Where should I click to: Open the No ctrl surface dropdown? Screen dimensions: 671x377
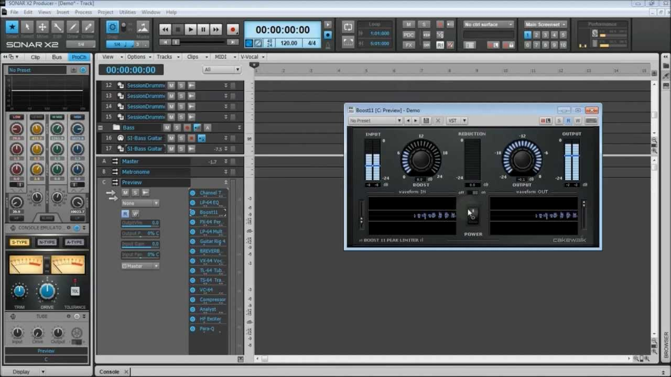(488, 24)
